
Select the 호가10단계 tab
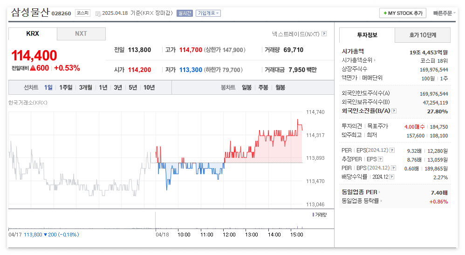pos(423,35)
